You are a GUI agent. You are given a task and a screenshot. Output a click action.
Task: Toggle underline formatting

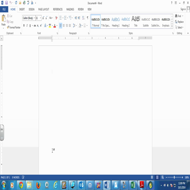(x=30, y=25)
